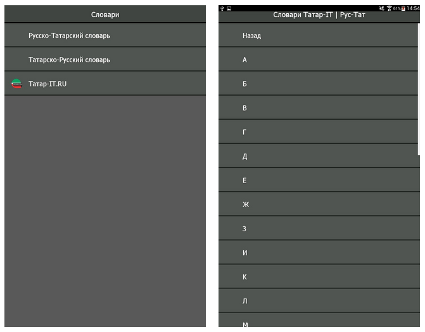Tap the USB icon in status bar
Screen dimensions: 425x332
222,8
